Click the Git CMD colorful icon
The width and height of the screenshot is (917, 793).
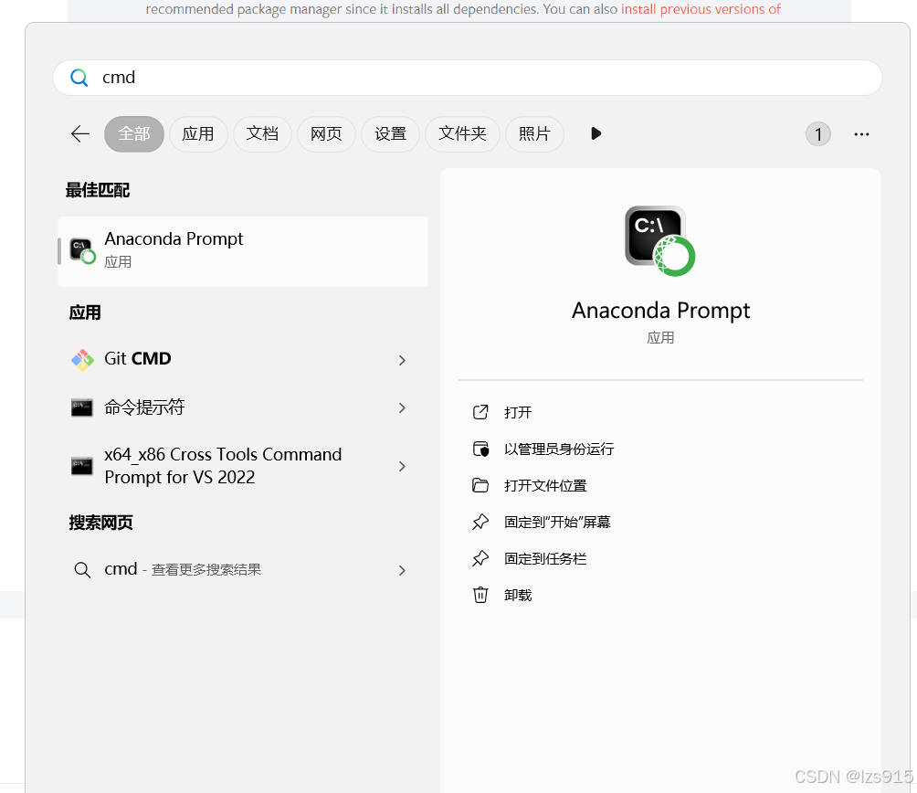tap(82, 360)
